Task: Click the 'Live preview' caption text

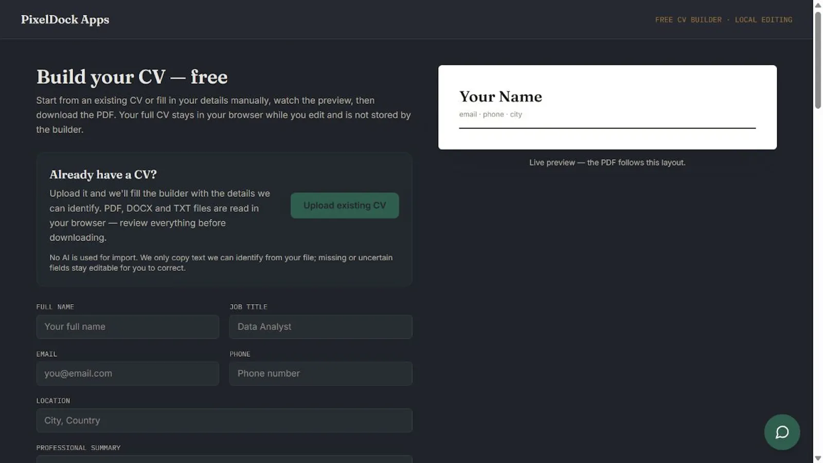Action: pyautogui.click(x=607, y=162)
